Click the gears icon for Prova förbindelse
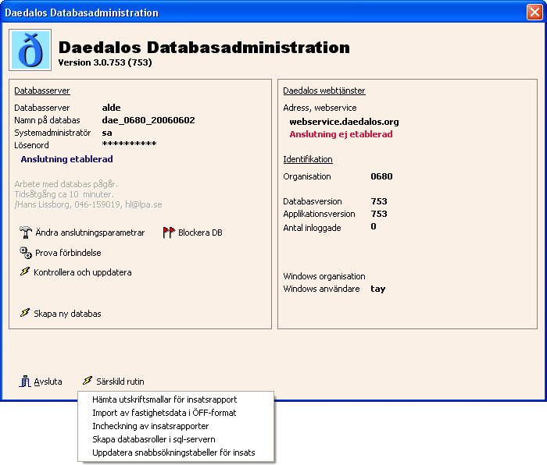Viewport: 547px width, 465px height. pyautogui.click(x=26, y=253)
